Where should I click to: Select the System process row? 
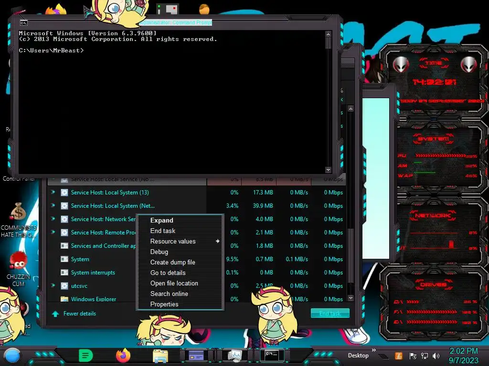196,259
